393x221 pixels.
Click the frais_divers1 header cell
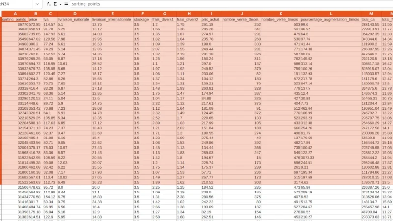click(164, 19)
